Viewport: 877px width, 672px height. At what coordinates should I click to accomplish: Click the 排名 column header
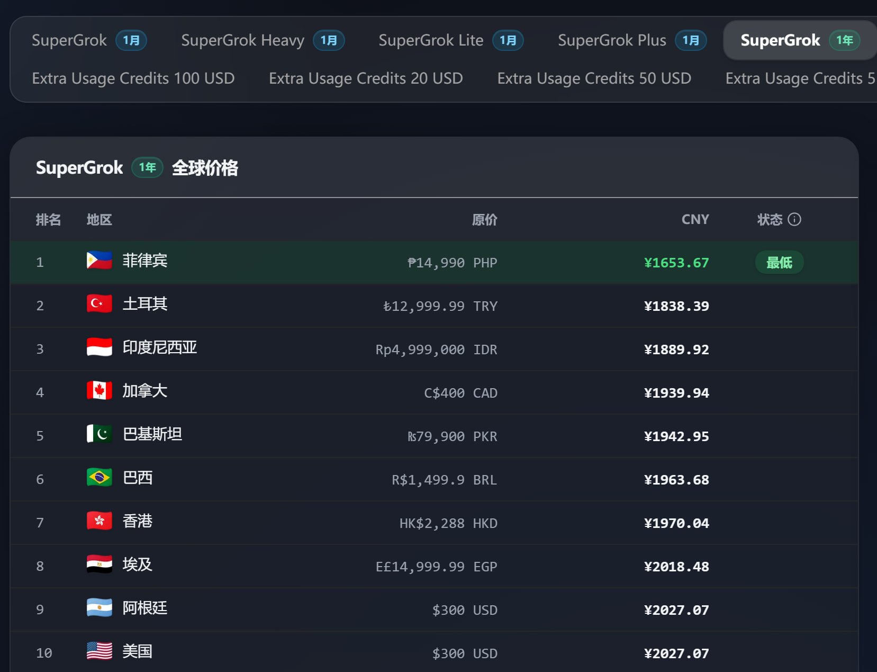coord(48,220)
